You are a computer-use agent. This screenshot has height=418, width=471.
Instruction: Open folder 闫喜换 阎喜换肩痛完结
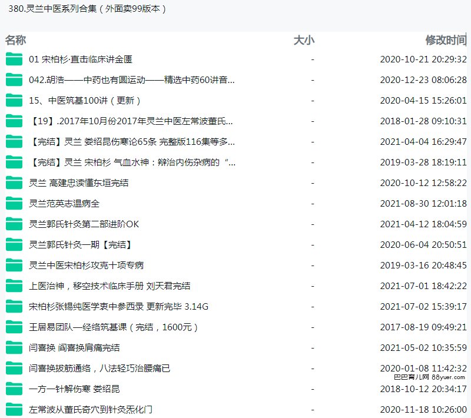[x=74, y=348]
